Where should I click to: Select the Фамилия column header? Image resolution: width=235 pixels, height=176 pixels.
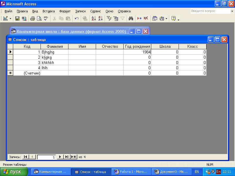tap(55, 46)
